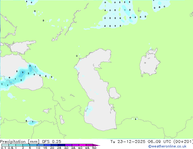Click the "GFS 0.25" model label

tap(51, 142)
